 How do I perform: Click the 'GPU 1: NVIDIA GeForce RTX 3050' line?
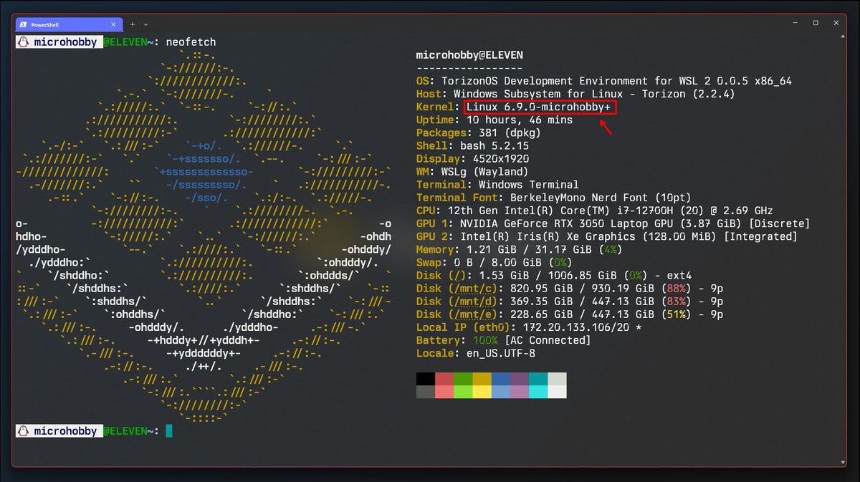[613, 223]
